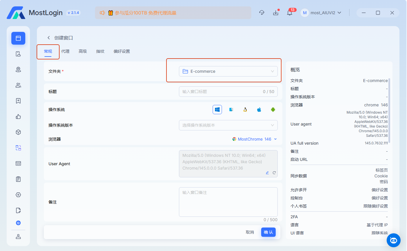Open the notification bell with 13 badge
Screen dimensions: 407x251
pyautogui.click(x=290, y=13)
